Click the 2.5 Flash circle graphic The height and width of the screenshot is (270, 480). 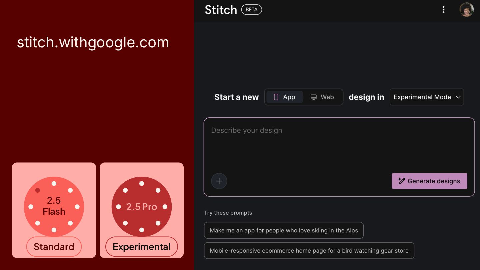(x=54, y=207)
